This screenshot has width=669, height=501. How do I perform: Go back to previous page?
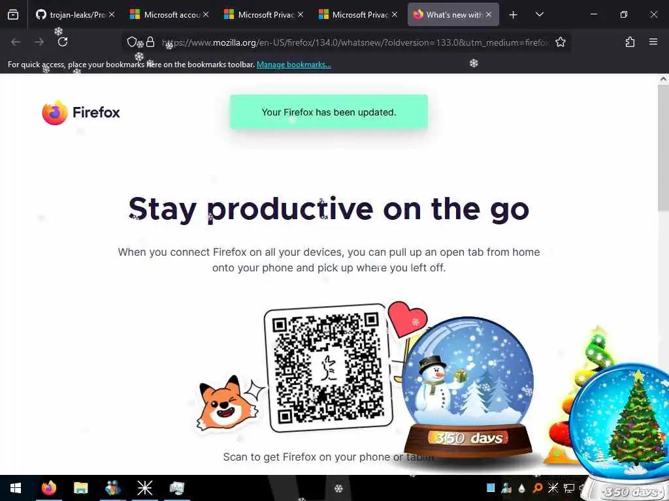pos(16,42)
